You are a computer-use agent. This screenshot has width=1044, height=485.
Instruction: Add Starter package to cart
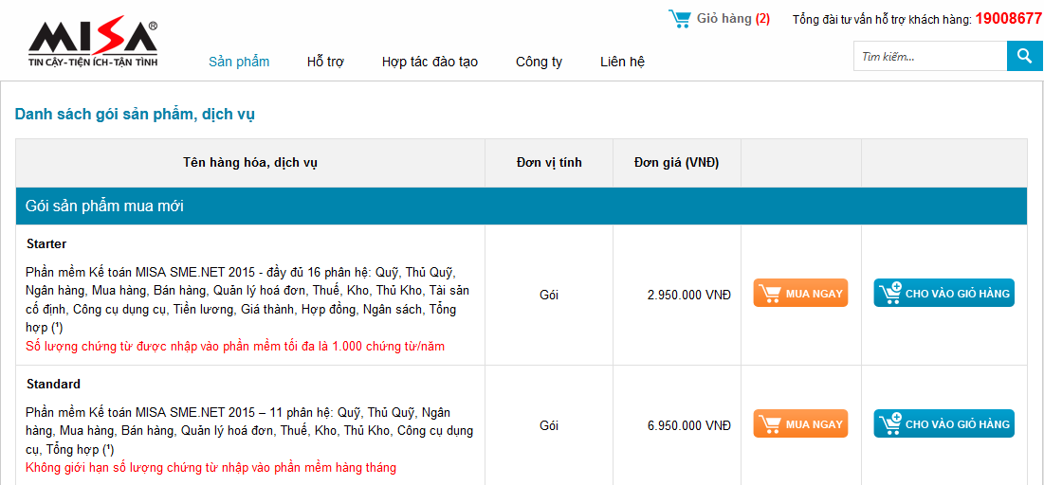943,294
